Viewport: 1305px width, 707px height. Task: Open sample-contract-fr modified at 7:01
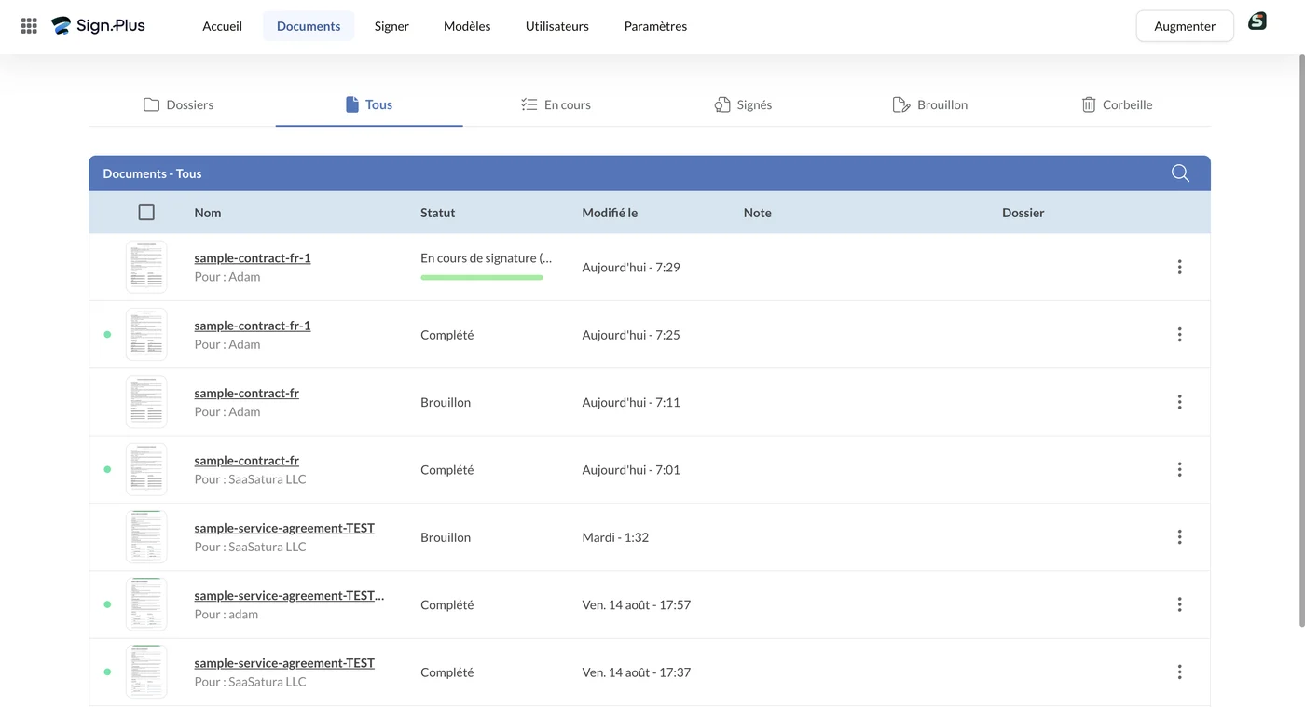(247, 460)
